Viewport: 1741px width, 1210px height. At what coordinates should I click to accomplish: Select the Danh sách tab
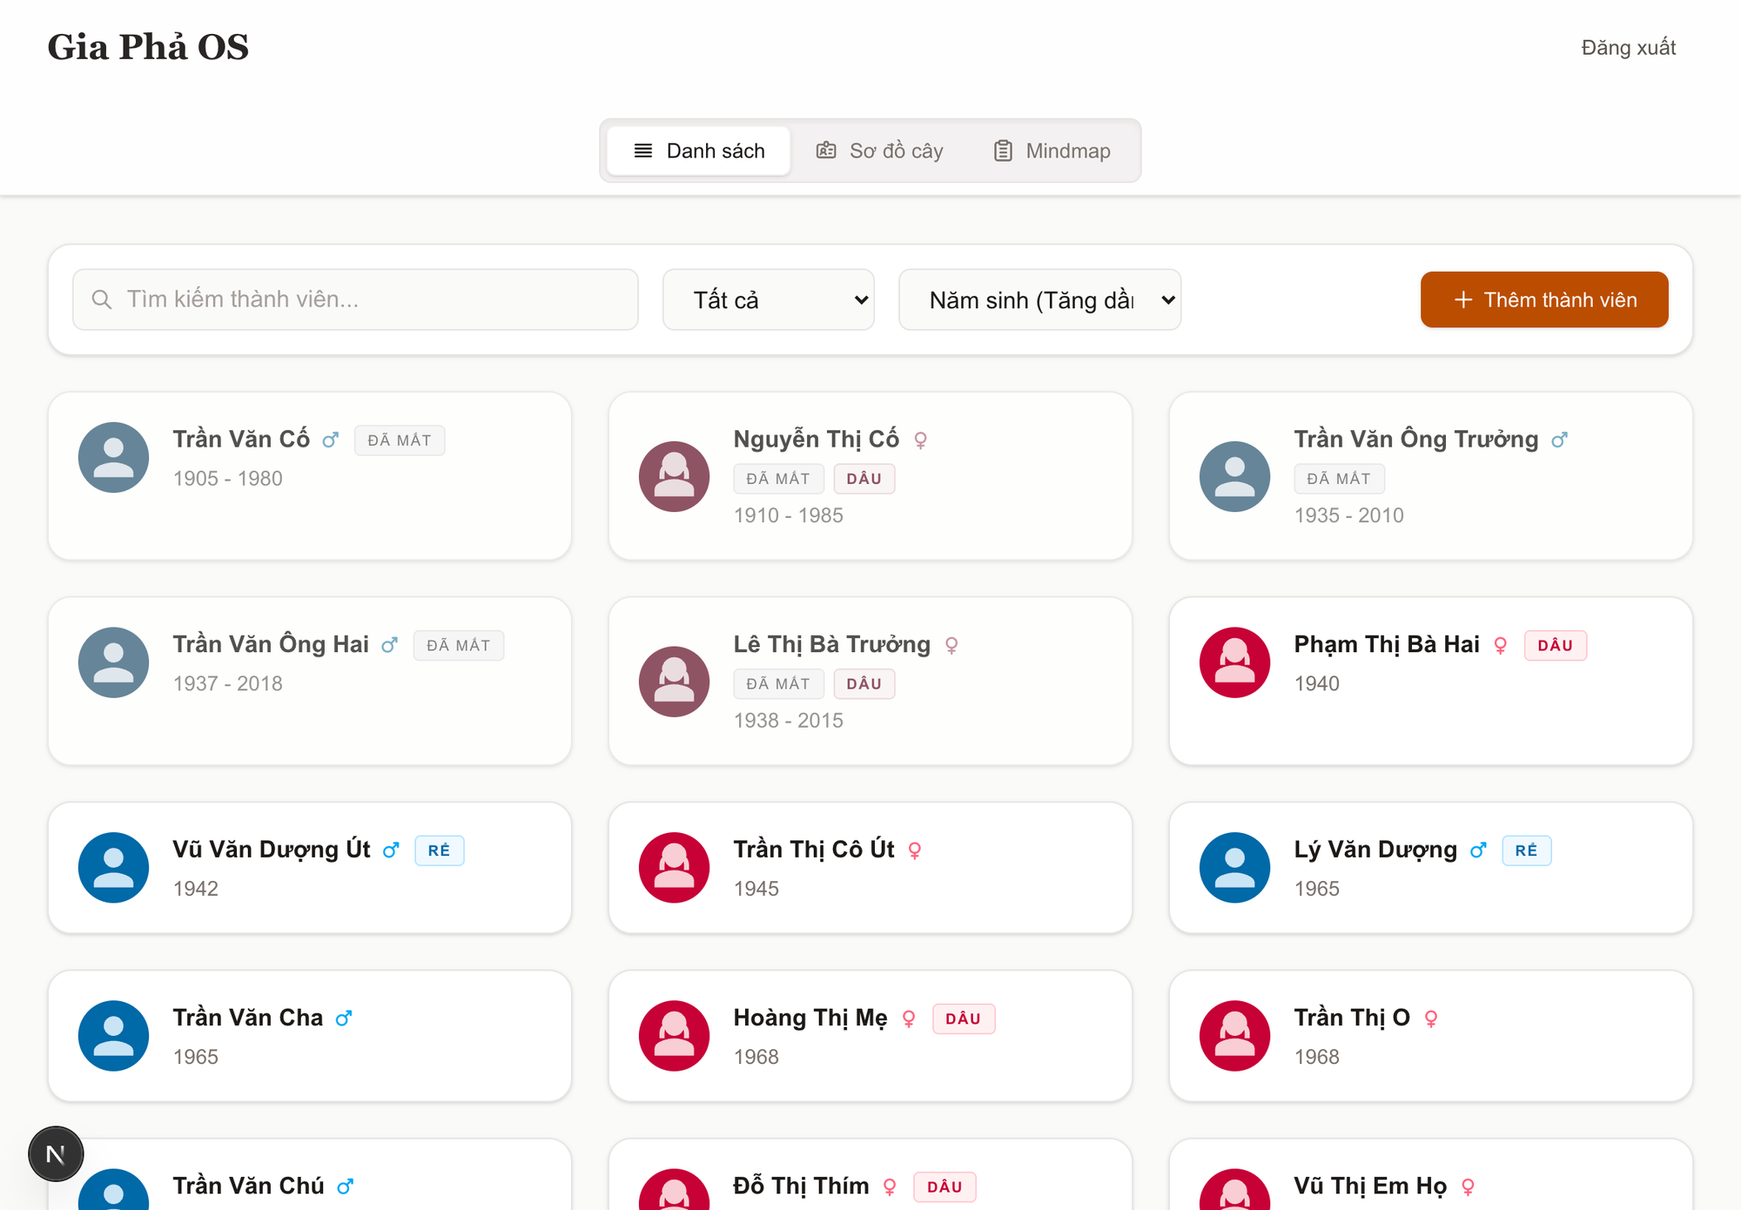point(699,151)
